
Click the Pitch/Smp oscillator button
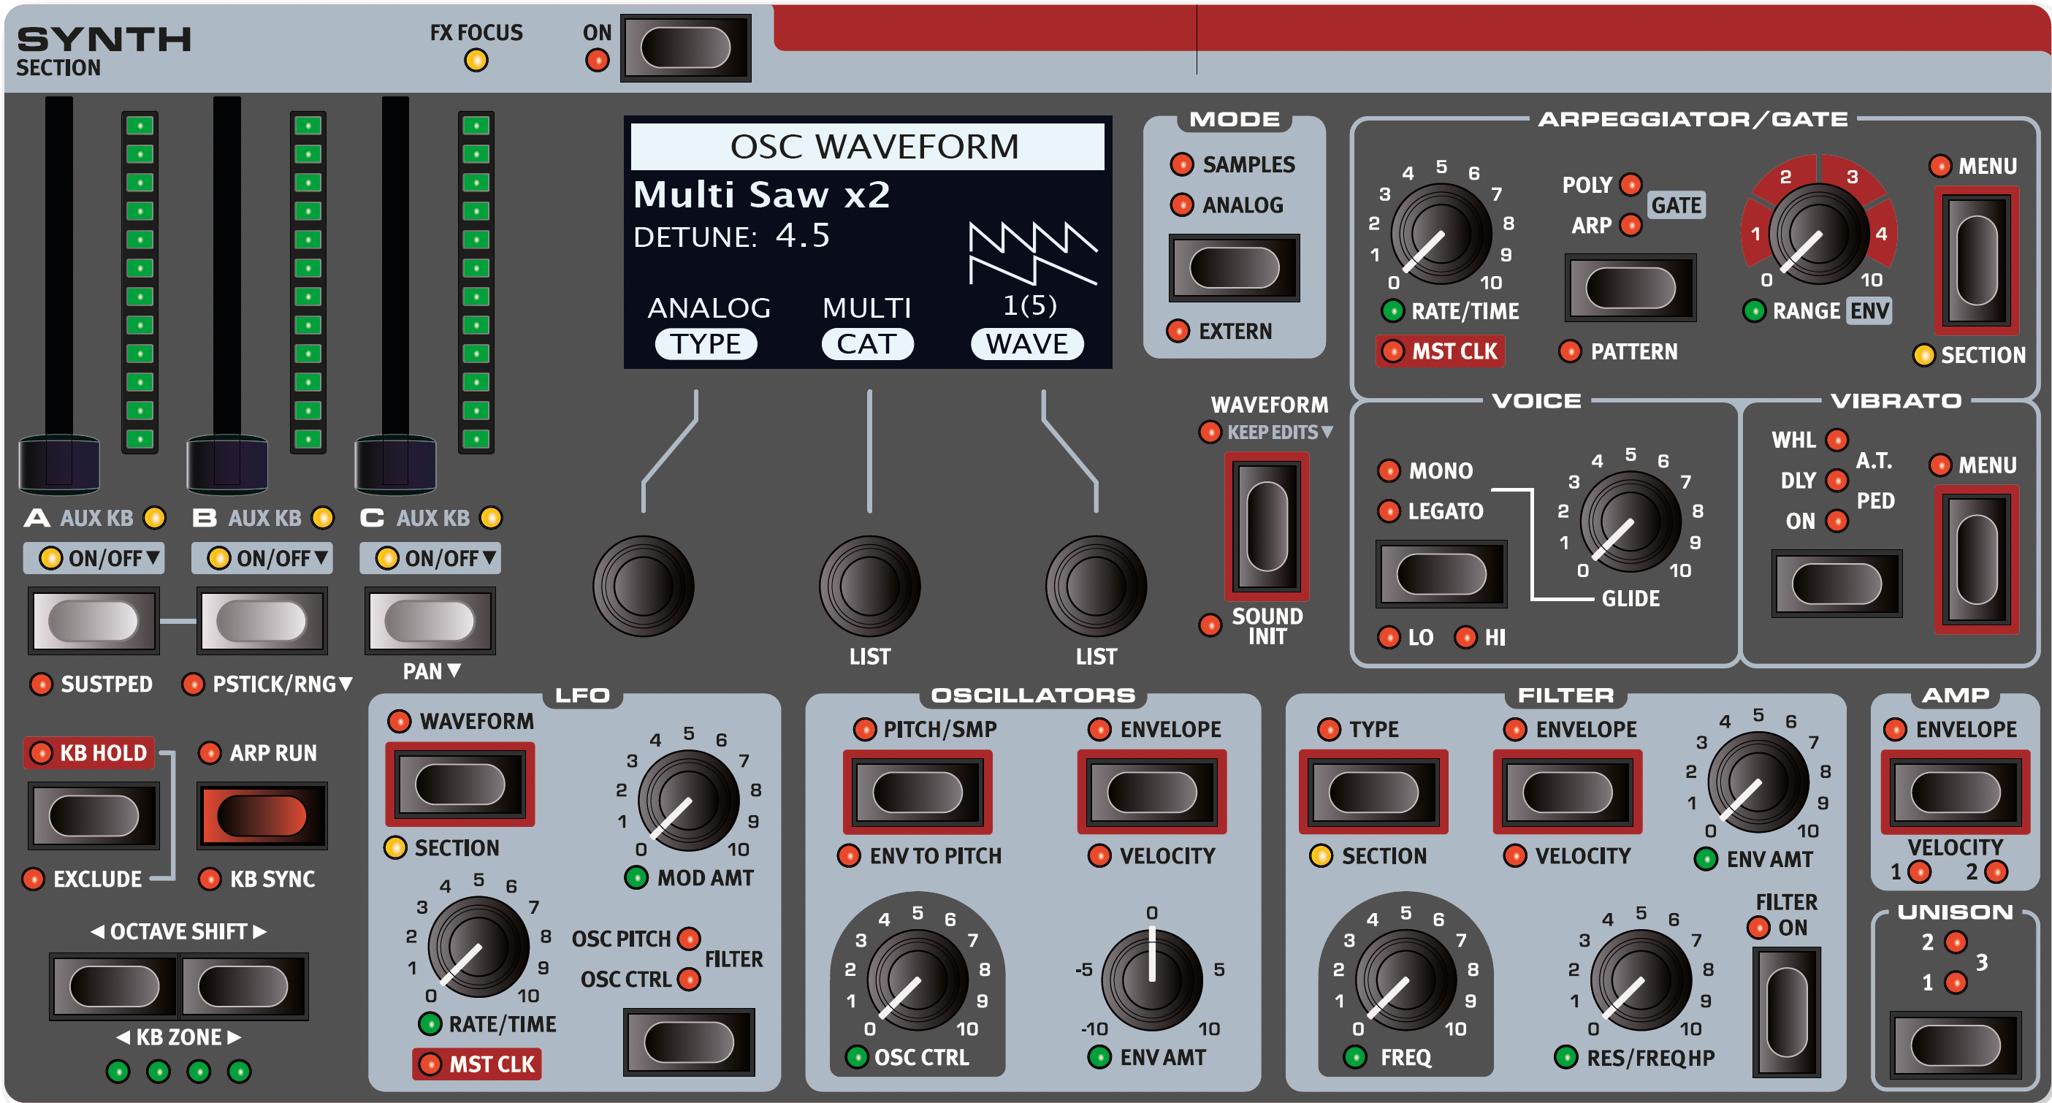pos(918,792)
